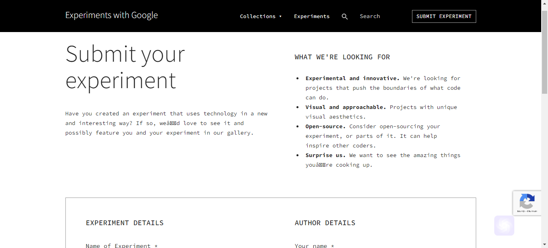
Task: Open the Experiments nav link
Action: [312, 16]
